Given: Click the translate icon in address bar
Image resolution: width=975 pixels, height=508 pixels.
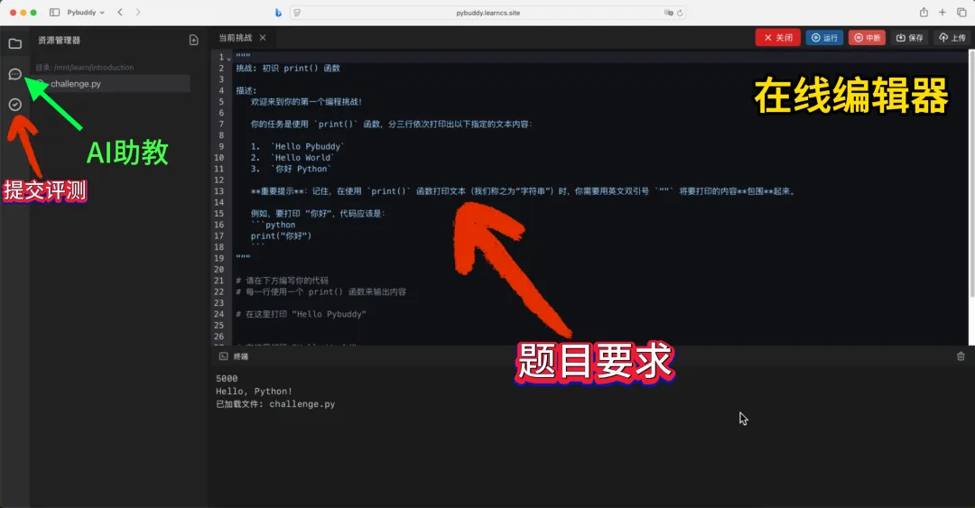Looking at the screenshot, I should [x=668, y=13].
